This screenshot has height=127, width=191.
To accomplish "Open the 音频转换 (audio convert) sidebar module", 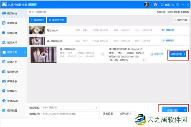I will pyautogui.click(x=12, y=23).
